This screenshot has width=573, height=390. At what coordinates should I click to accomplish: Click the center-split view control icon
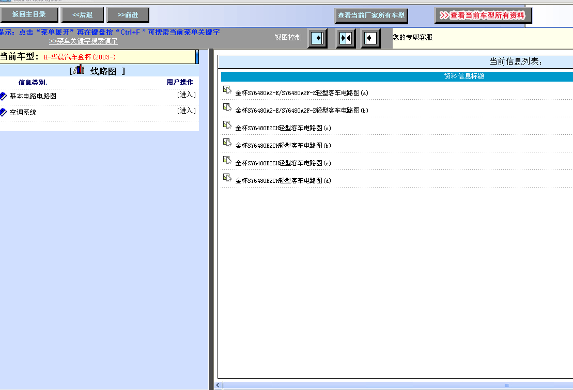345,38
